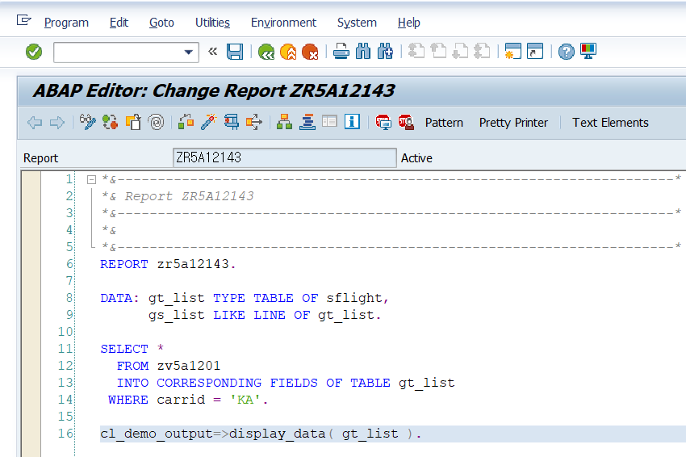This screenshot has width=686, height=457.
Task: Click the Report name field ZR5A12143
Action: tap(285, 157)
